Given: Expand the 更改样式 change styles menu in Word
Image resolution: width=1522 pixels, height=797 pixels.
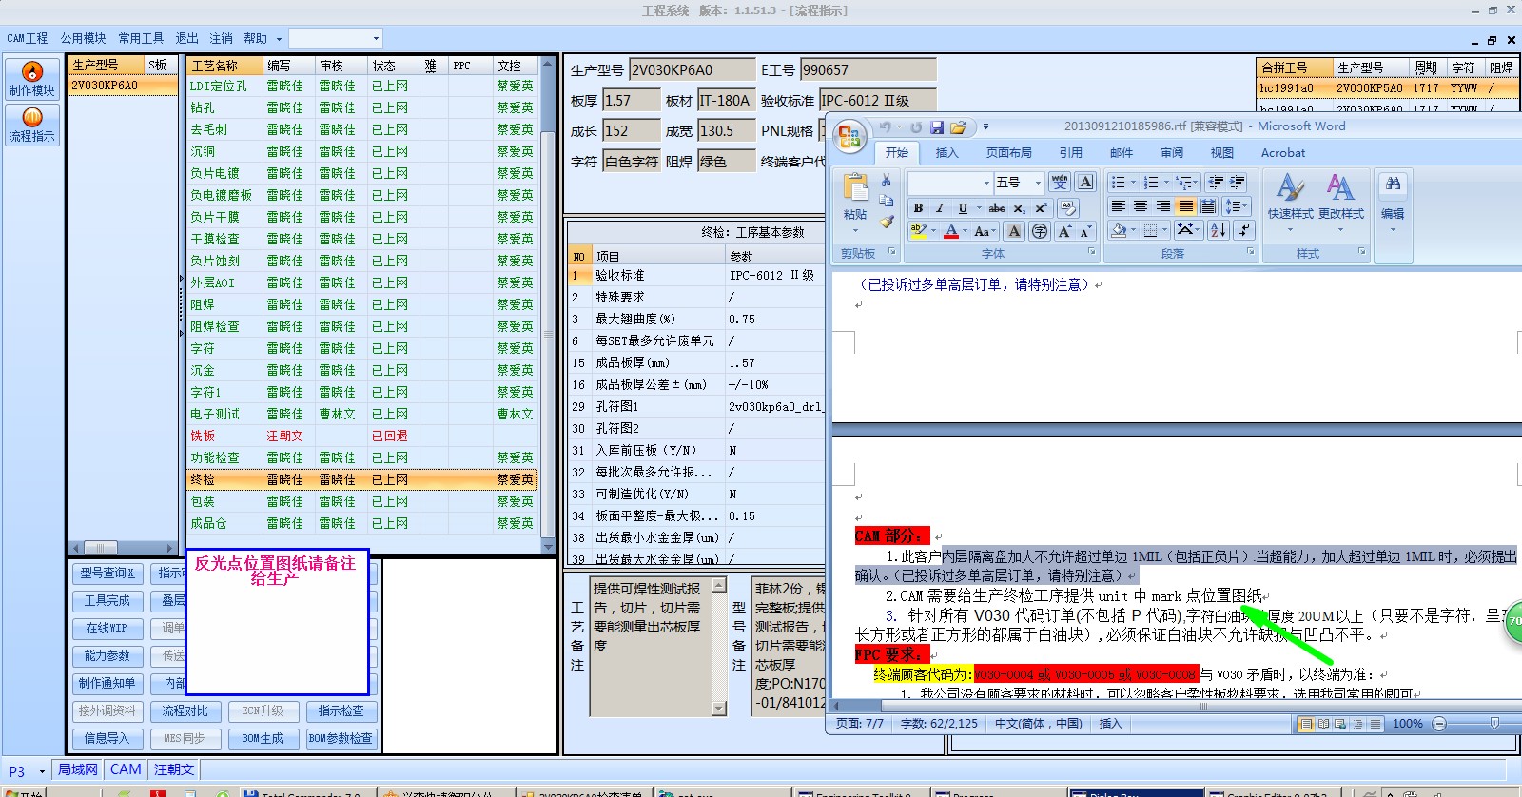Looking at the screenshot, I should click(1340, 204).
